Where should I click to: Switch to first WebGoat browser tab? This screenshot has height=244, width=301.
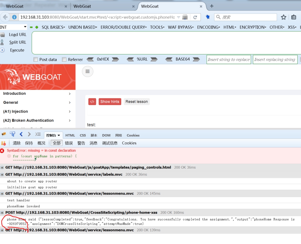point(35,6)
